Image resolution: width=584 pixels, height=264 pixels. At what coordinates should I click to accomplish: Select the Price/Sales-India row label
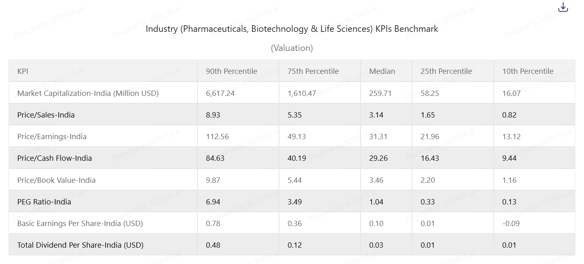(46, 115)
